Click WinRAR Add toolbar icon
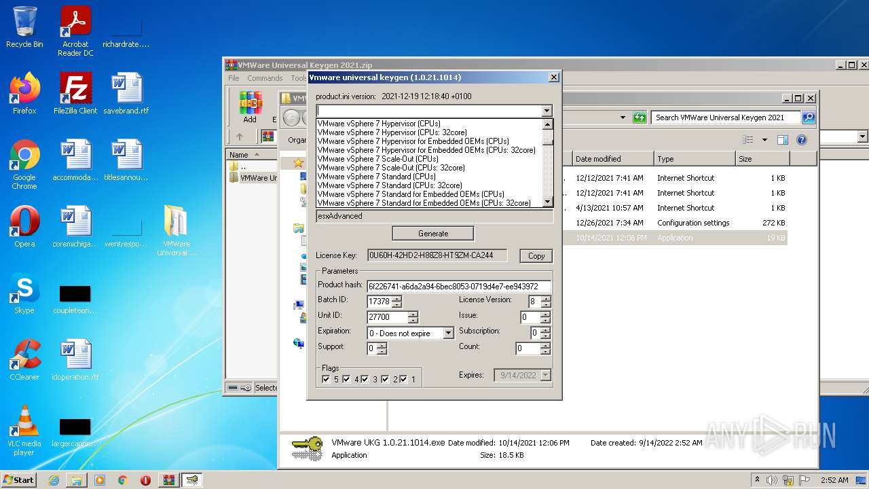Image resolution: width=869 pixels, height=489 pixels. coord(251,107)
